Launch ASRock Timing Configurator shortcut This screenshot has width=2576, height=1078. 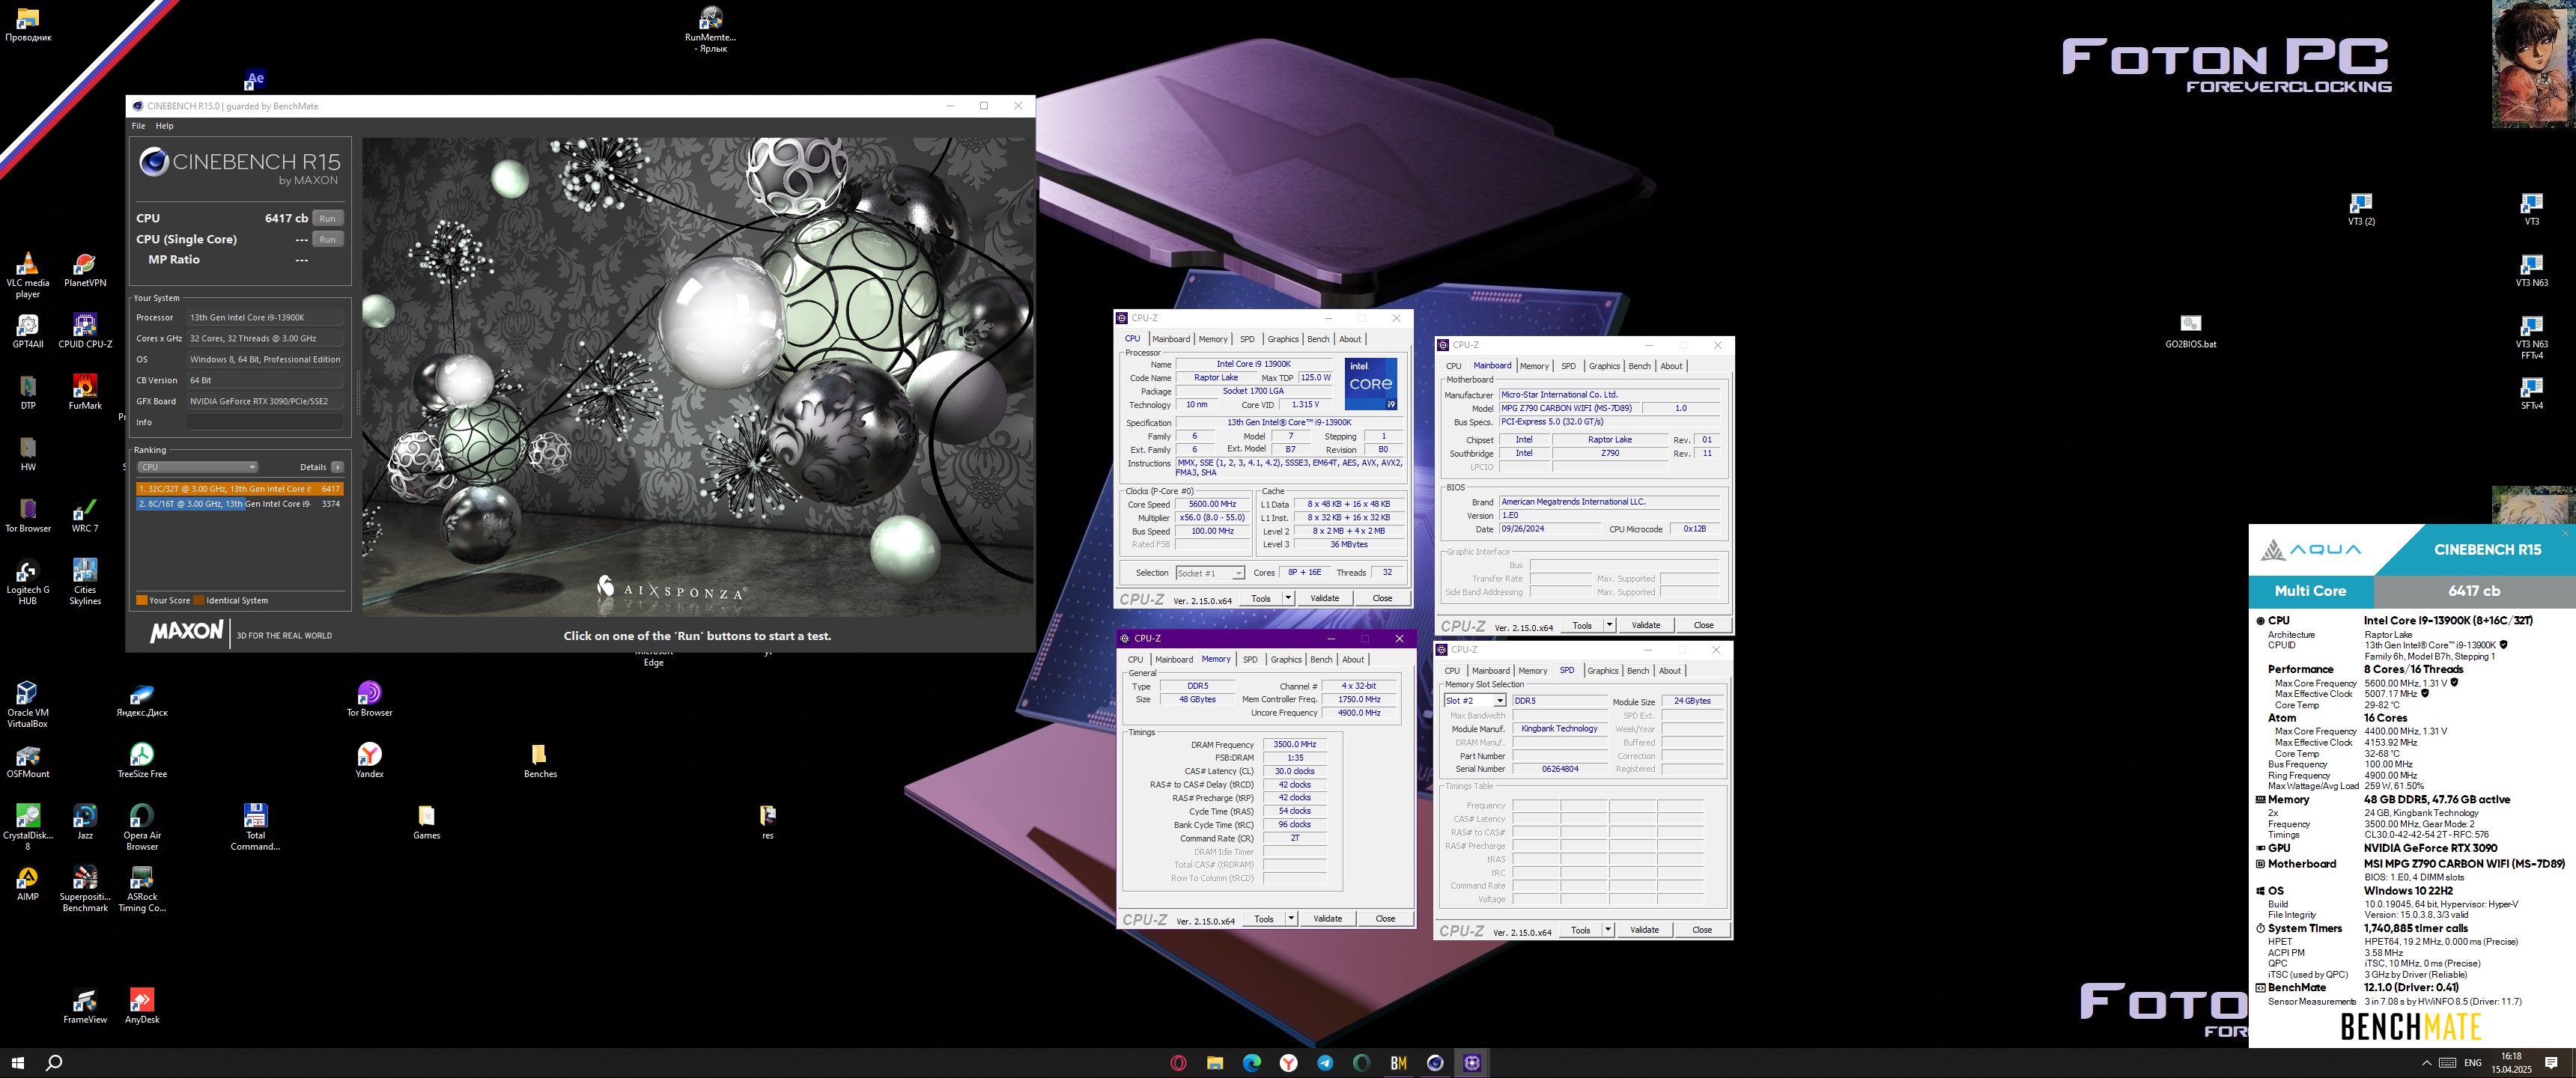point(142,888)
